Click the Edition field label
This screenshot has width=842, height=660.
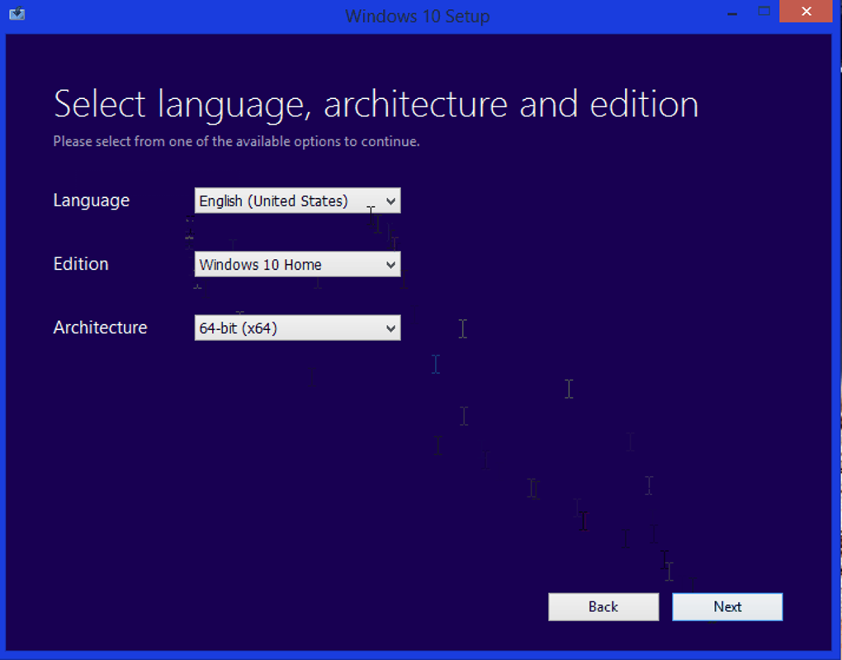(81, 264)
